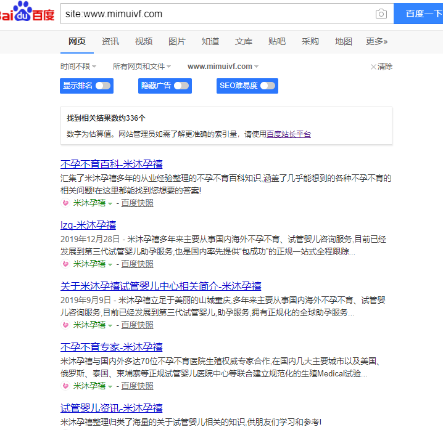The width and height of the screenshot is (443, 430).
Task: Open the 更多» menu
Action: (376, 41)
